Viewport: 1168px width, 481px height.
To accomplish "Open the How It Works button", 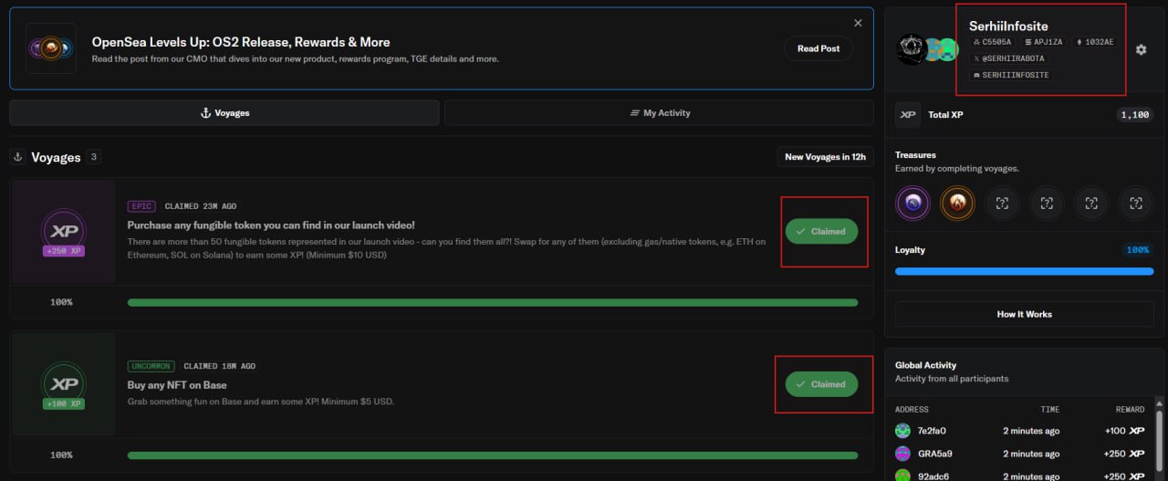I will (1024, 314).
